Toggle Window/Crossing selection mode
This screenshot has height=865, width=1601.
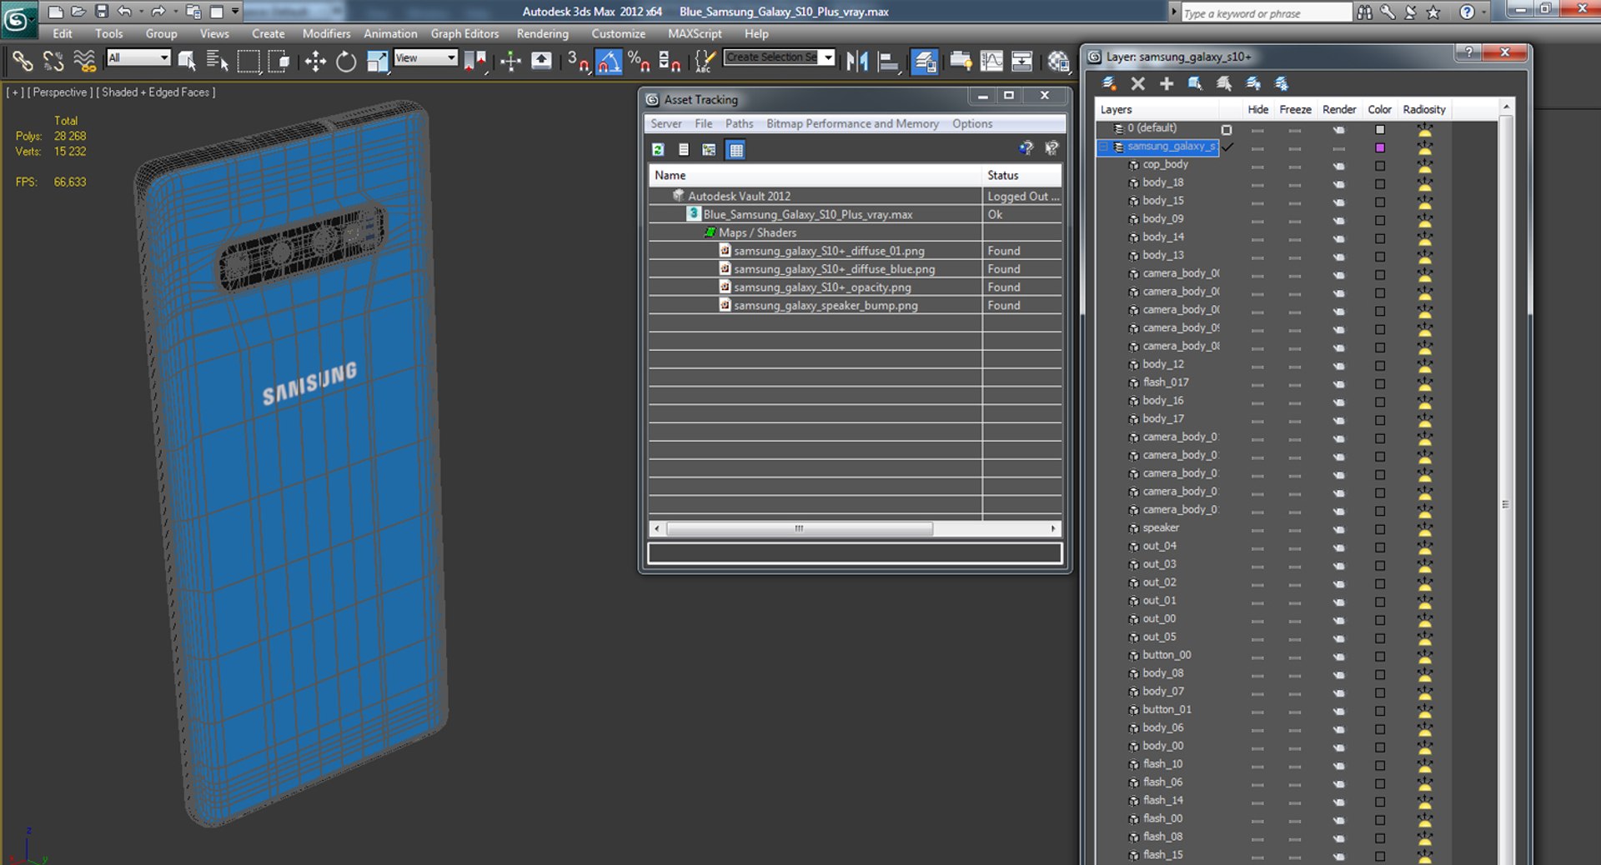(279, 61)
